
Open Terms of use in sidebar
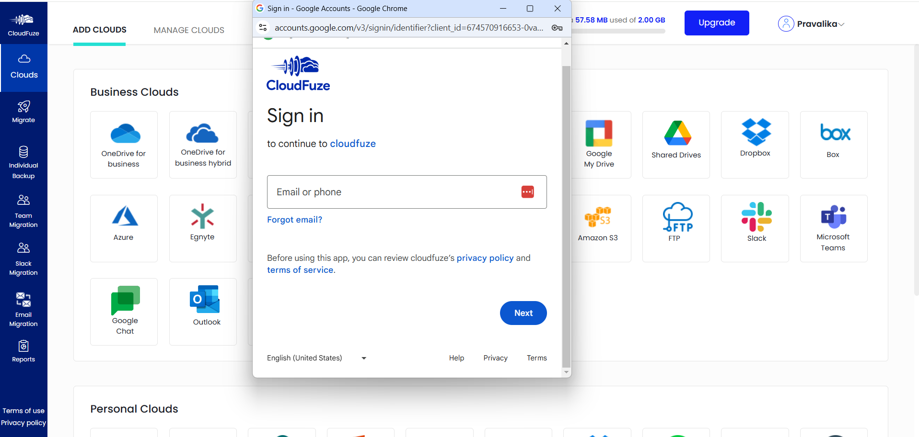[x=23, y=411]
